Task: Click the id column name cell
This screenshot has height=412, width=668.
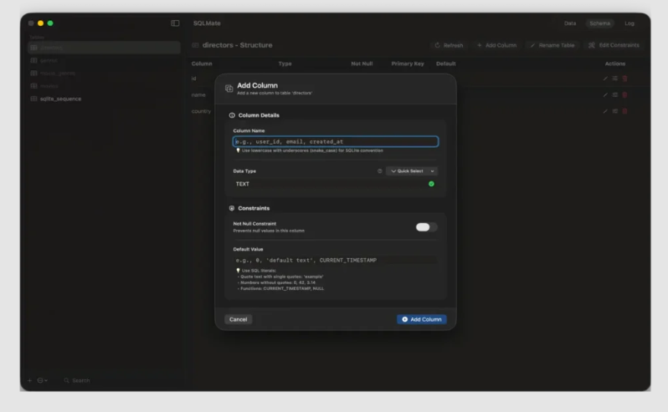Action: coord(194,79)
